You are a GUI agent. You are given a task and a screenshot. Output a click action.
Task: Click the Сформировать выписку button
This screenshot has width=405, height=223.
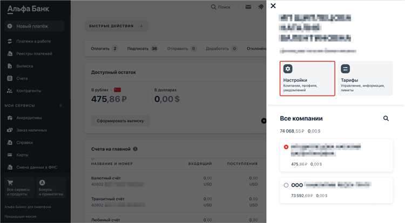(120, 121)
